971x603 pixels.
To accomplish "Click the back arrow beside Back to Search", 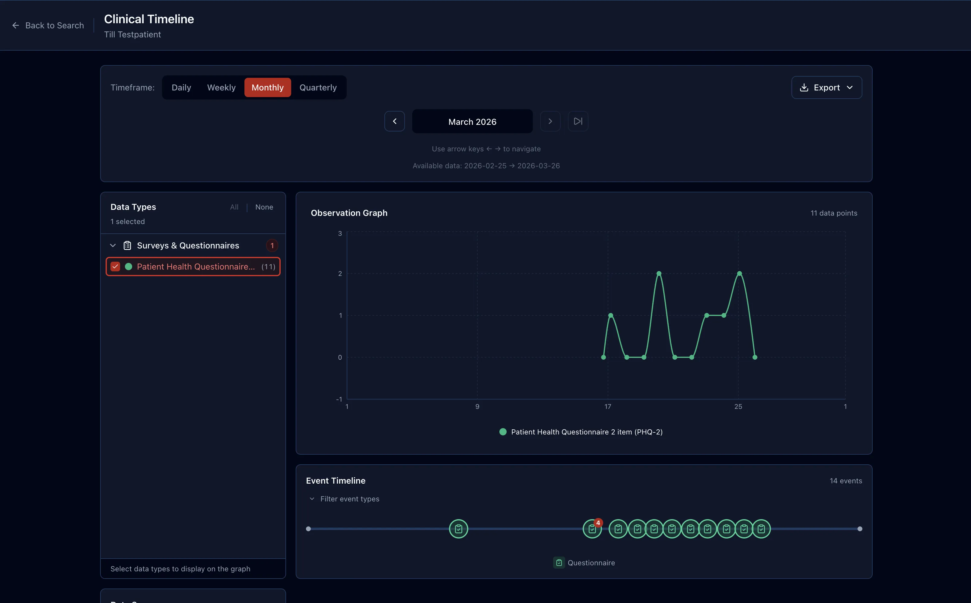I will pyautogui.click(x=16, y=25).
